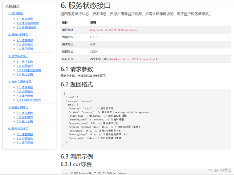Open '3. 词性标注接口' link
This screenshot has height=175, width=234.
[18, 56]
